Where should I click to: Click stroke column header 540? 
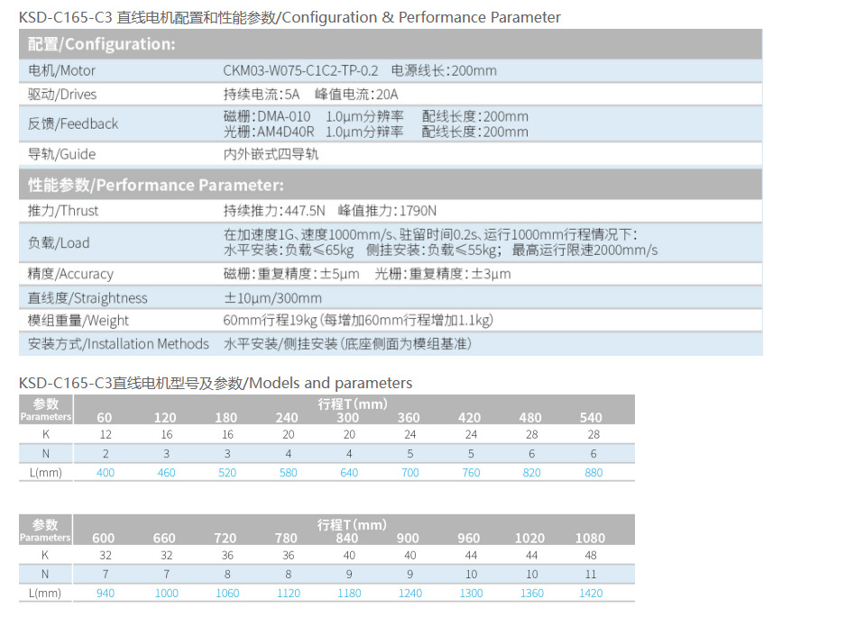pyautogui.click(x=591, y=418)
